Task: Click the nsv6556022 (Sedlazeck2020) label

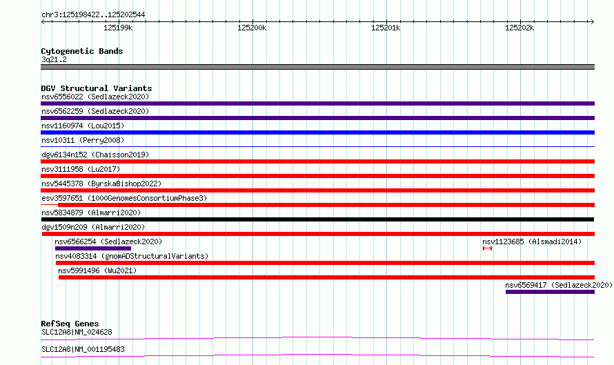Action: coord(95,97)
